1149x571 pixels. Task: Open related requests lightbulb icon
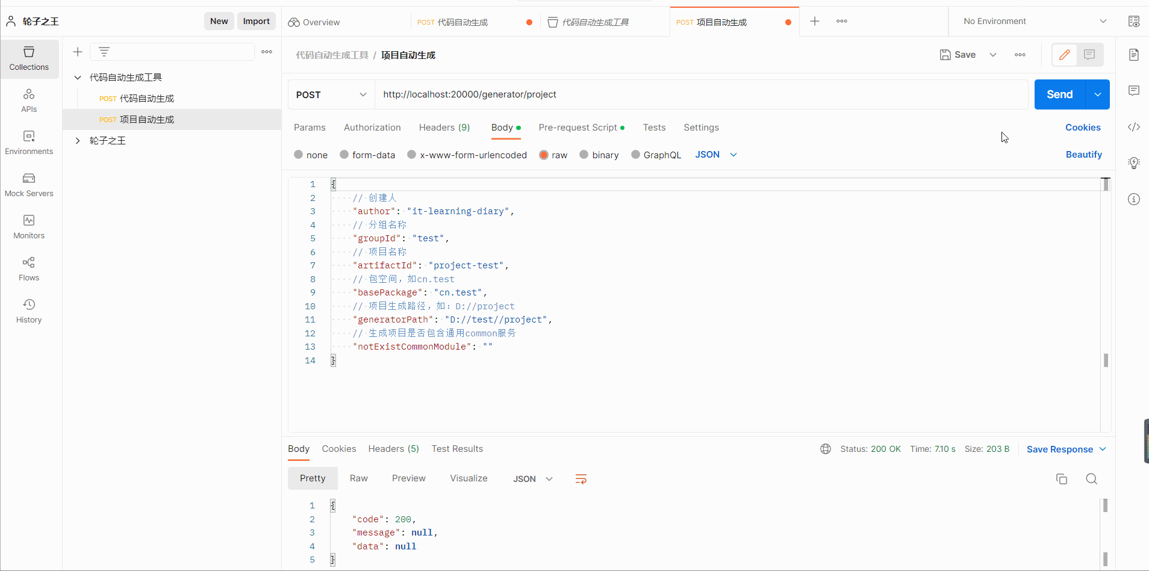(x=1134, y=163)
